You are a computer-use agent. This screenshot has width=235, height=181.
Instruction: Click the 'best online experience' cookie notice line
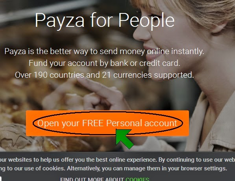pyautogui.click(x=117, y=160)
